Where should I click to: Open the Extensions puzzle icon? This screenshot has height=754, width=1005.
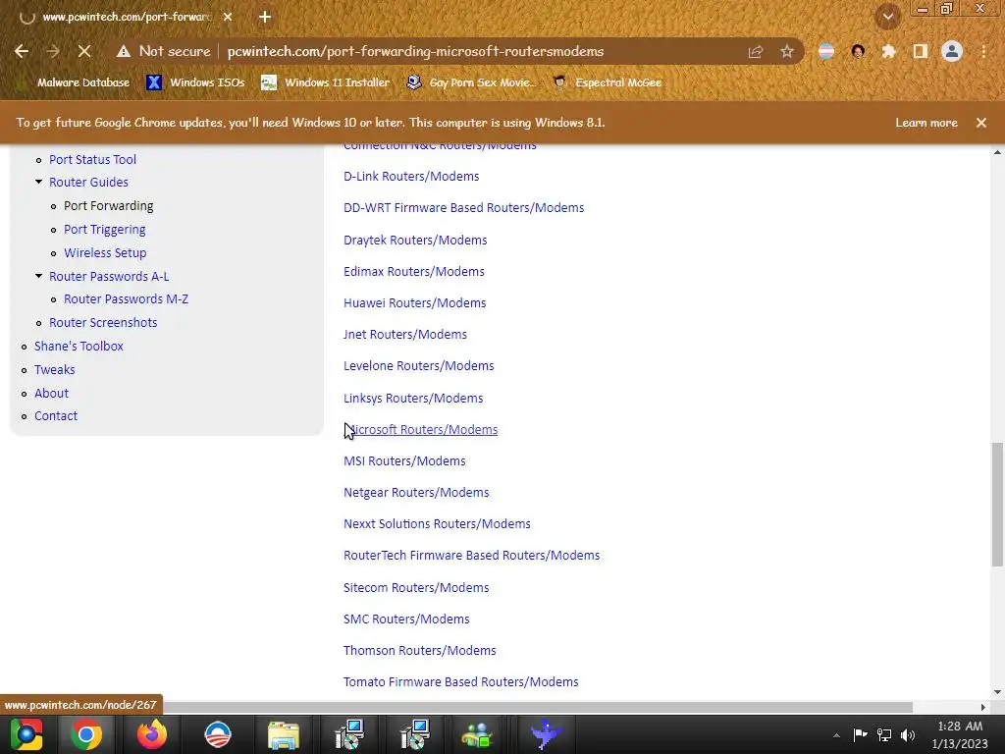coord(888,51)
